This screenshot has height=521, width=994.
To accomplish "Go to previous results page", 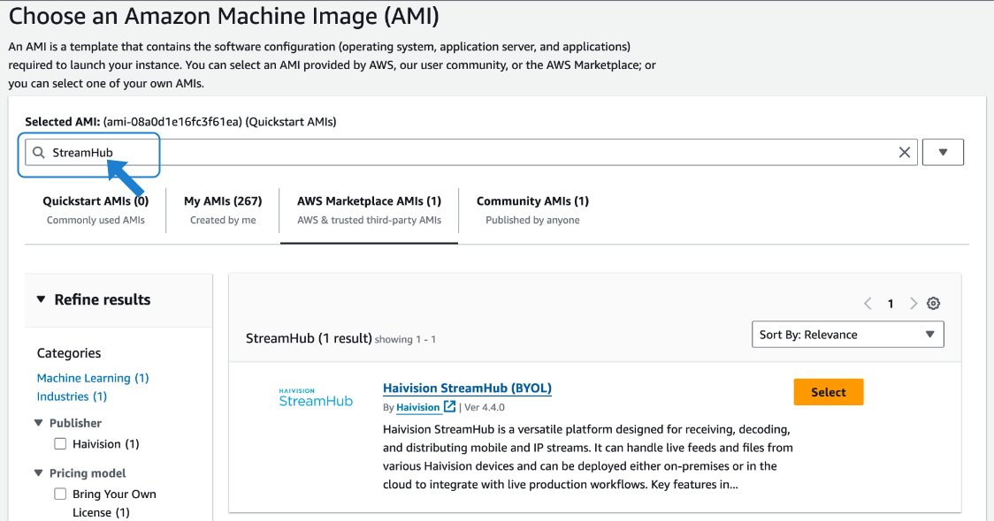I will tap(868, 304).
